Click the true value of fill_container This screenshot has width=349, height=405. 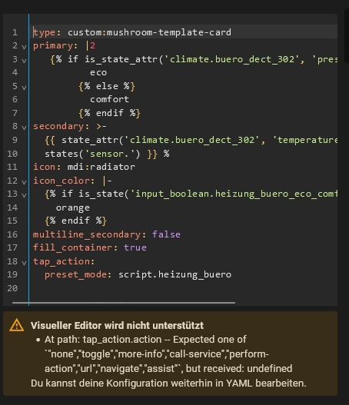click(x=135, y=247)
